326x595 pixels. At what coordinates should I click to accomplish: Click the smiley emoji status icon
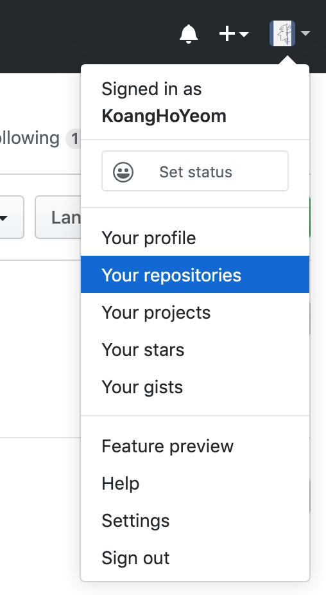click(x=123, y=172)
